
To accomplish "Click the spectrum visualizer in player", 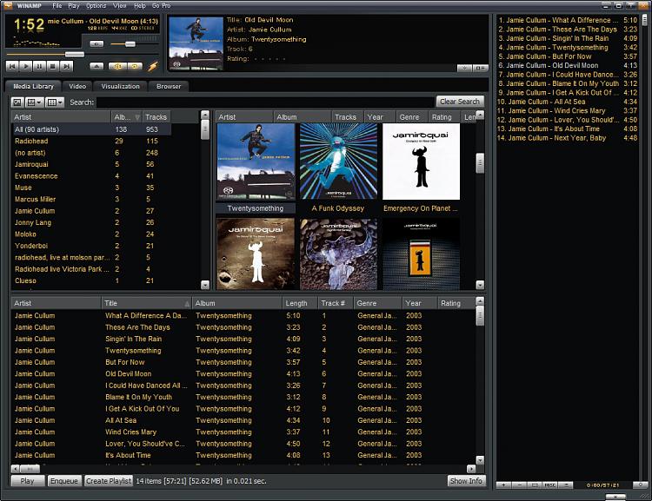I will (x=37, y=42).
